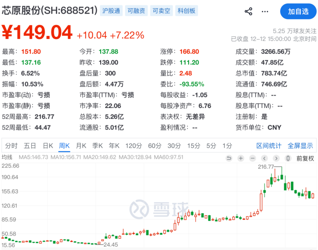Click the candlestick crosshair icon on chart toolbar

287,158
